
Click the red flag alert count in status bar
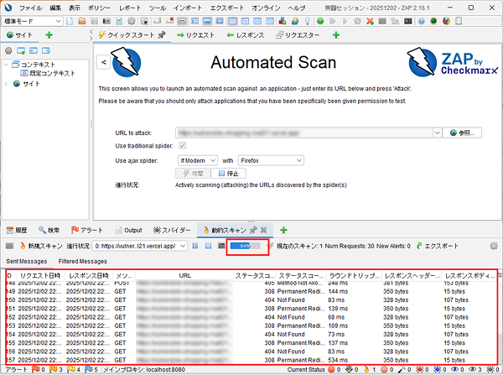(39, 369)
